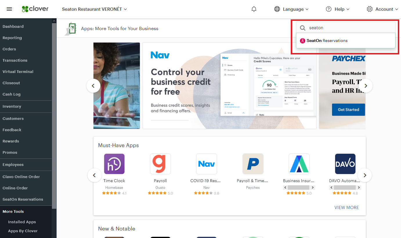Open Clavo Online Order in sidebar
This screenshot has width=401, height=238.
(21, 177)
